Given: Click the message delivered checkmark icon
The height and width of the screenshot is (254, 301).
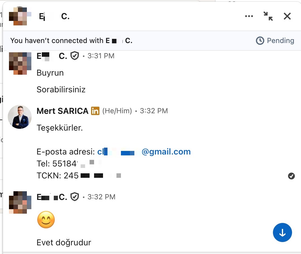Looking at the screenshot, I should pos(291,176).
